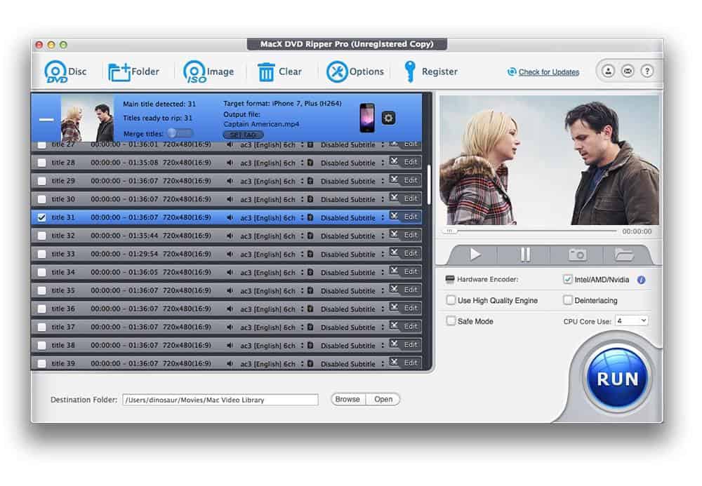
Task: Expand subtitle selector for title 35
Action: (x=383, y=290)
